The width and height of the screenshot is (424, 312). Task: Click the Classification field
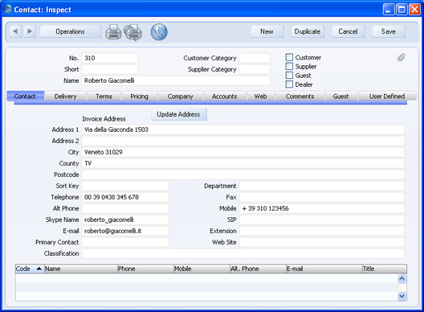[243, 253]
